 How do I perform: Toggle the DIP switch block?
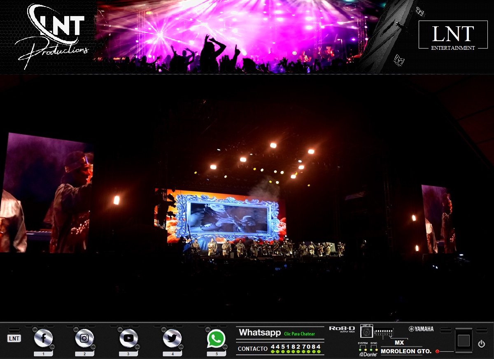384,332
